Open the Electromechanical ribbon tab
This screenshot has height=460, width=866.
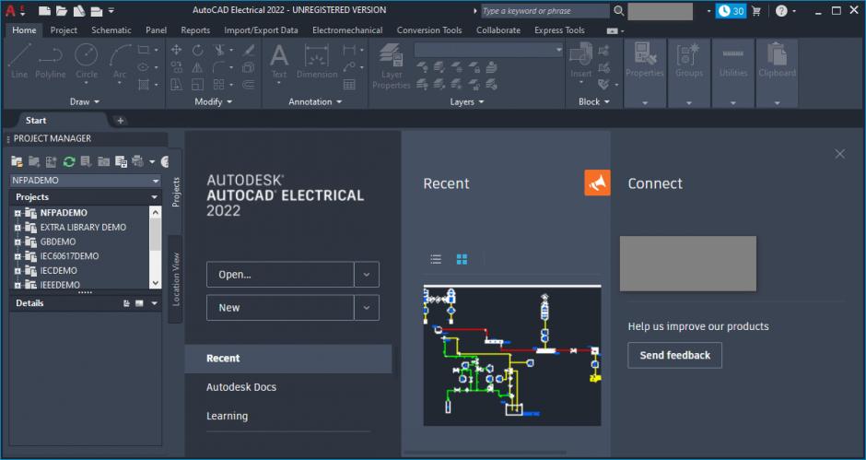point(347,30)
